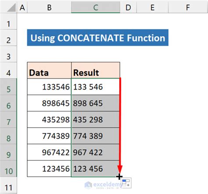Select column F header

(x=188, y=7)
